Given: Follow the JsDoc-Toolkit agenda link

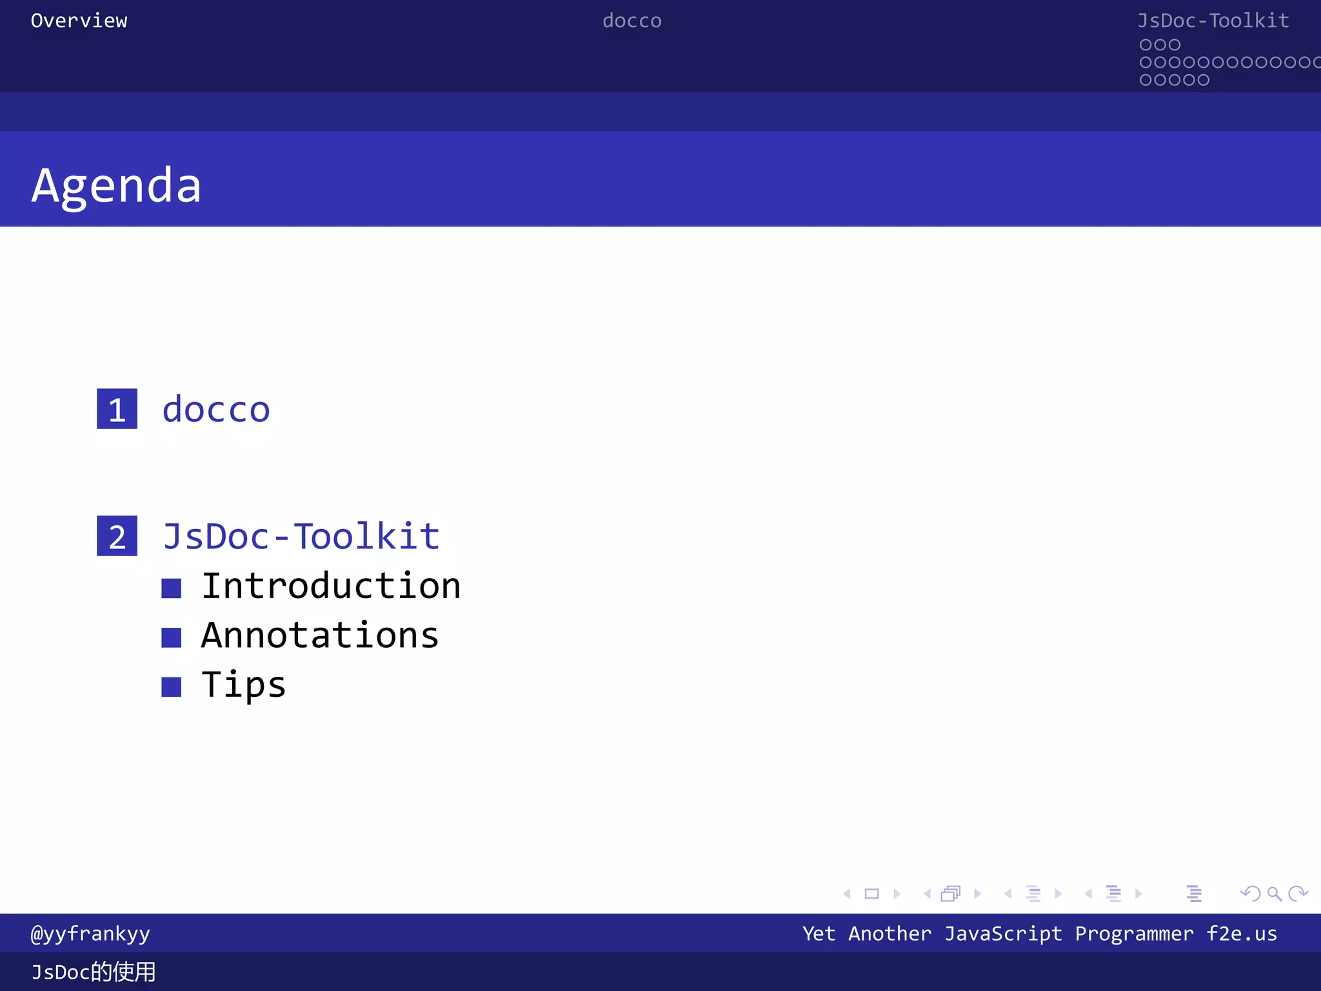Looking at the screenshot, I should pos(301,536).
